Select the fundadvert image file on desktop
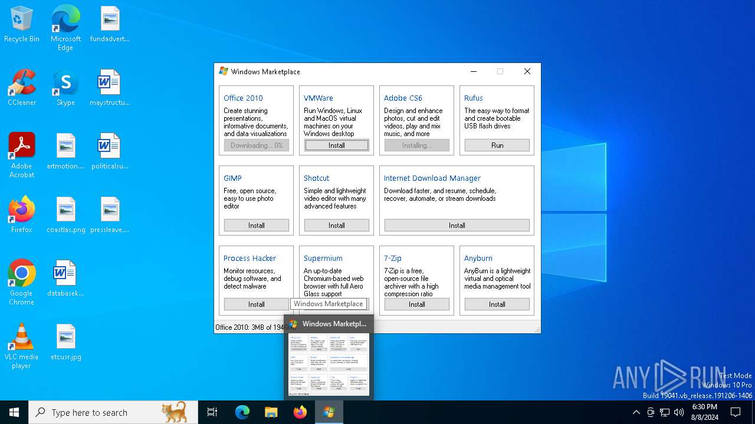The image size is (755, 424). [x=110, y=25]
